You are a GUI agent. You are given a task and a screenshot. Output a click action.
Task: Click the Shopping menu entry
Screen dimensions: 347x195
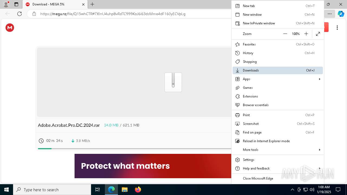[278, 62]
